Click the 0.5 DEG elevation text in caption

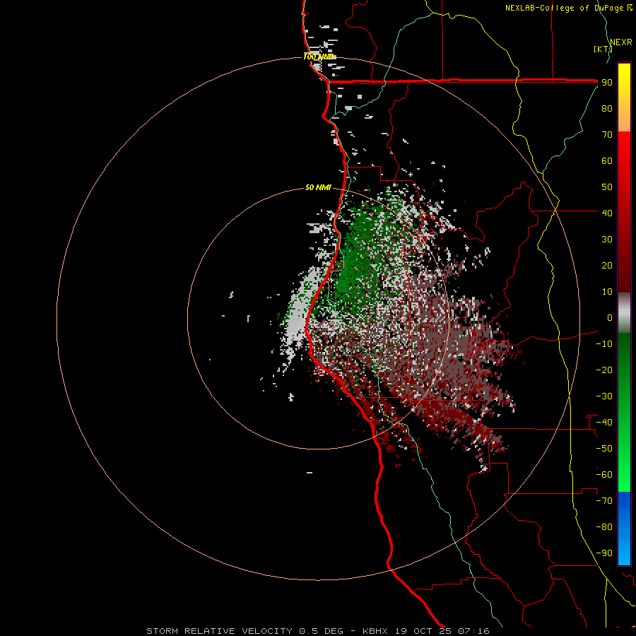pyautogui.click(x=322, y=631)
